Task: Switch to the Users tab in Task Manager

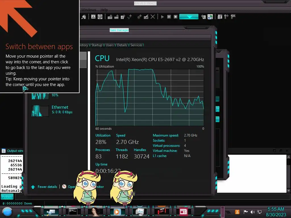Action: click(x=110, y=45)
